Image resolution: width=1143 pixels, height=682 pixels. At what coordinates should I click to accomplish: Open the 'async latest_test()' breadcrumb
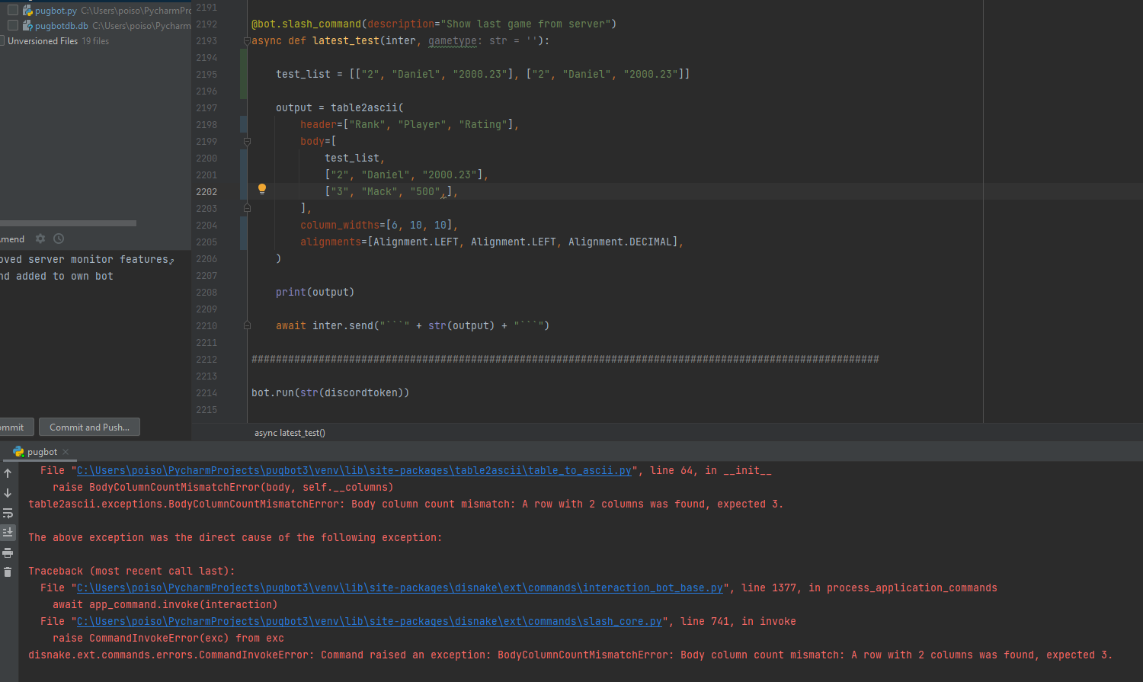[290, 433]
